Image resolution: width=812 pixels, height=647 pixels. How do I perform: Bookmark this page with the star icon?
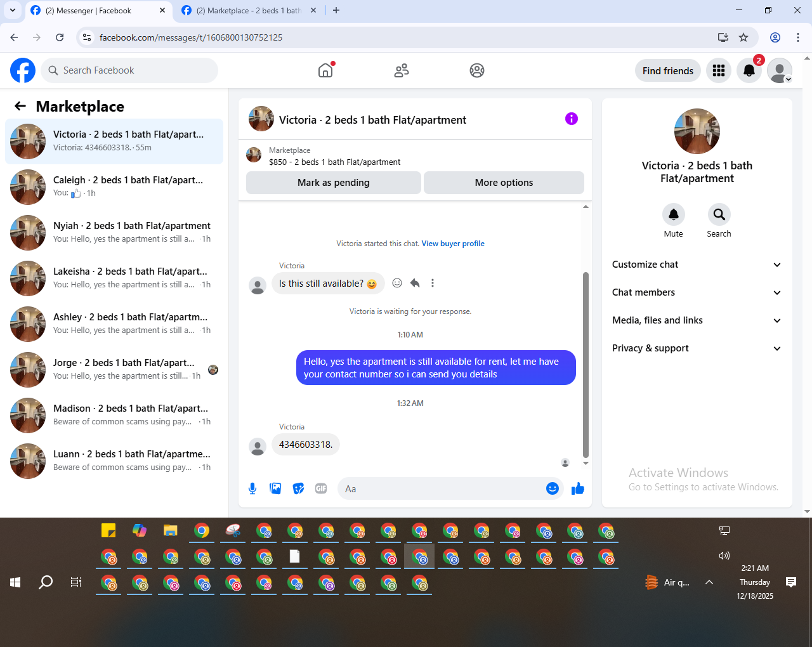coord(743,37)
